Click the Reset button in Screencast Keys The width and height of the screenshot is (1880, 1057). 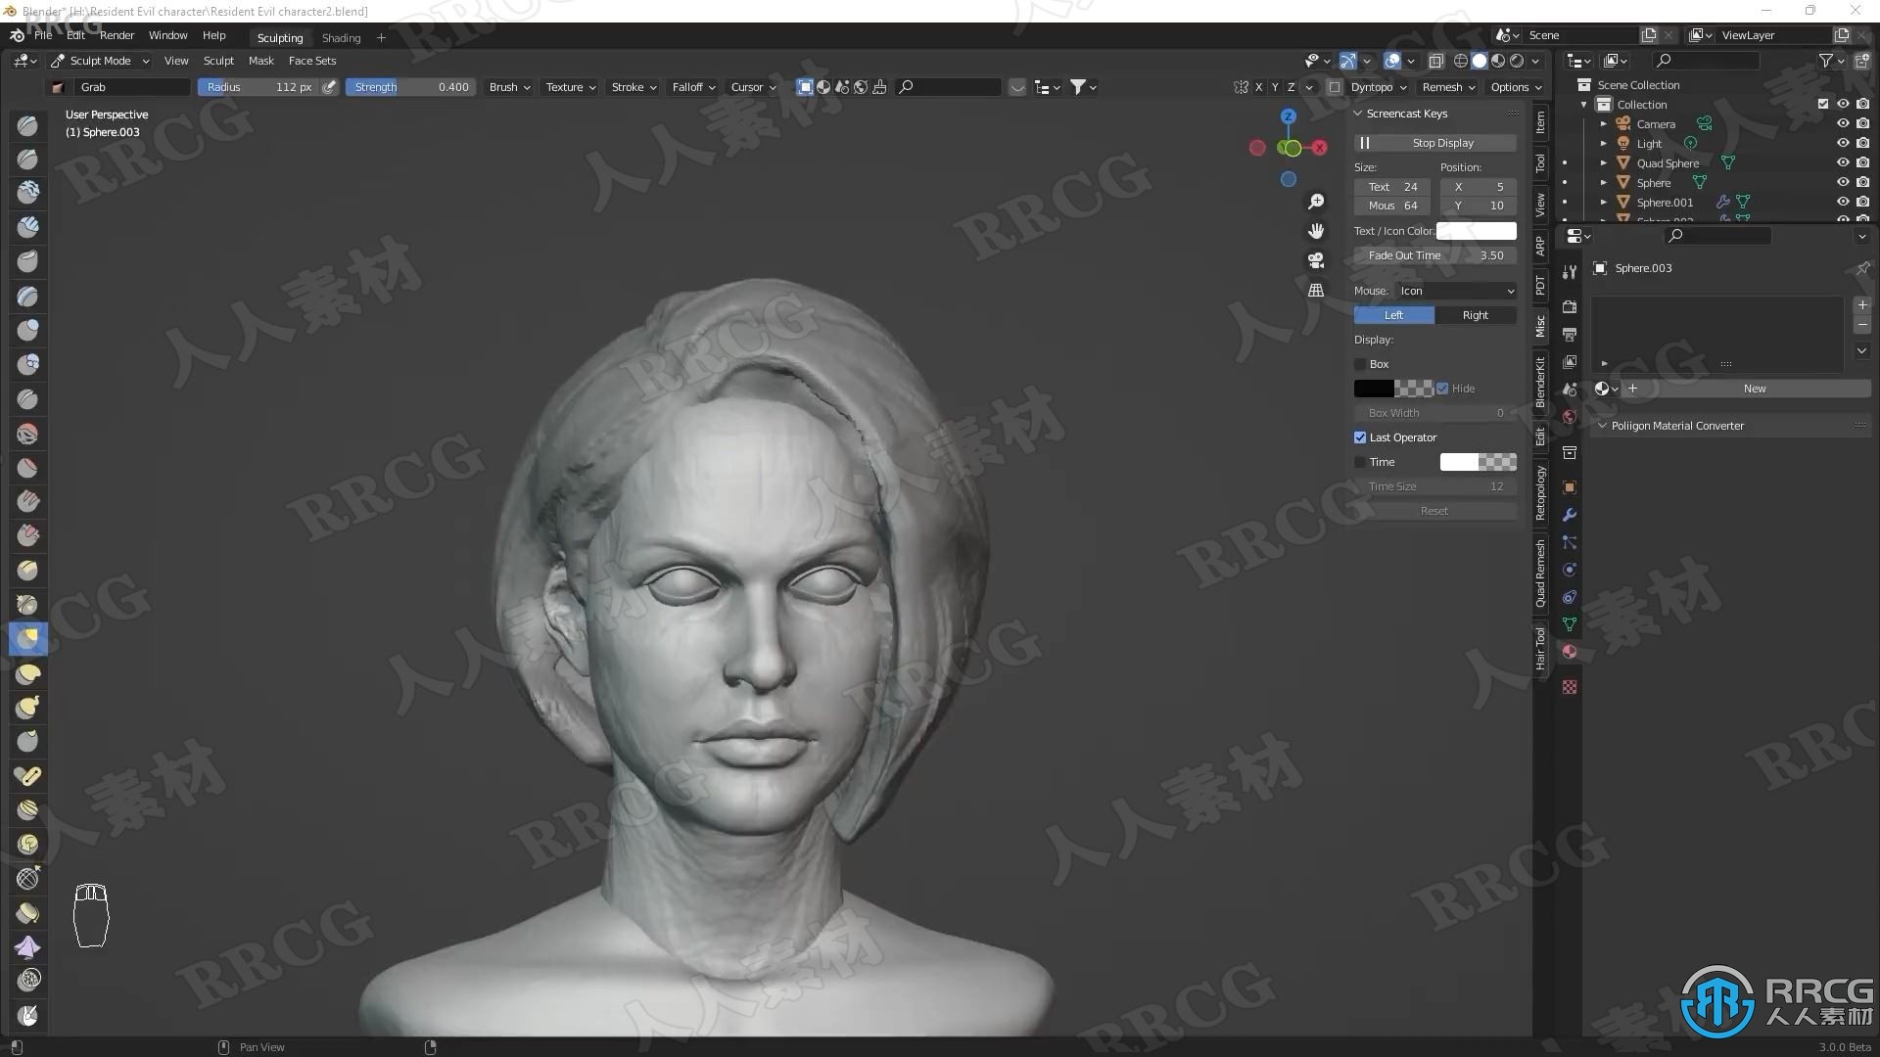click(x=1435, y=510)
